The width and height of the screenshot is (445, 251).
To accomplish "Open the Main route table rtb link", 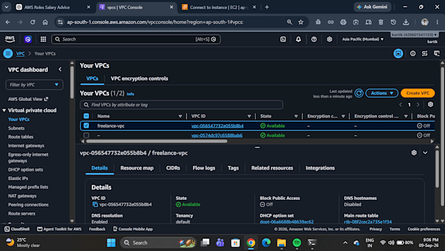I will [x=368, y=222].
